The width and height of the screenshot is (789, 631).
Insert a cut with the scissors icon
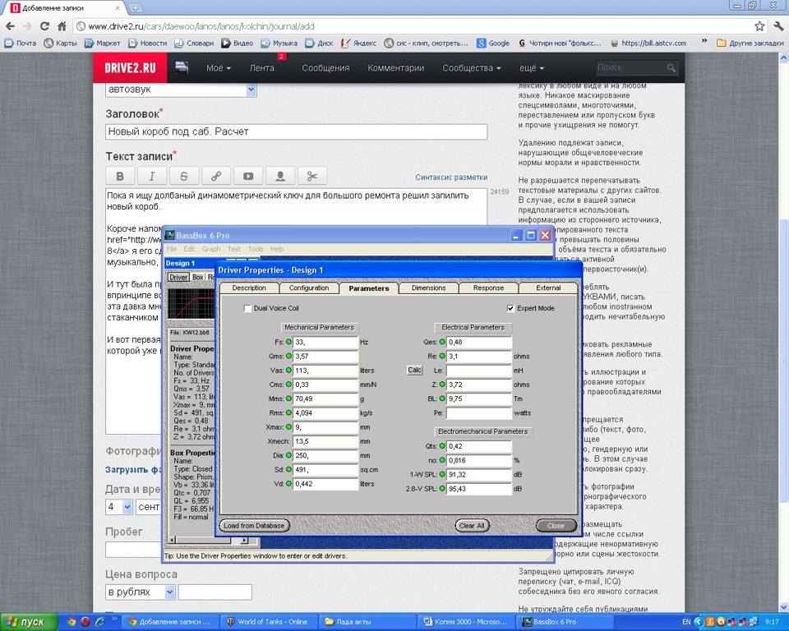click(x=312, y=176)
